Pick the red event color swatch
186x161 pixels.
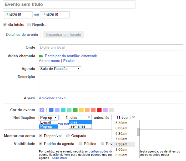point(99,110)
